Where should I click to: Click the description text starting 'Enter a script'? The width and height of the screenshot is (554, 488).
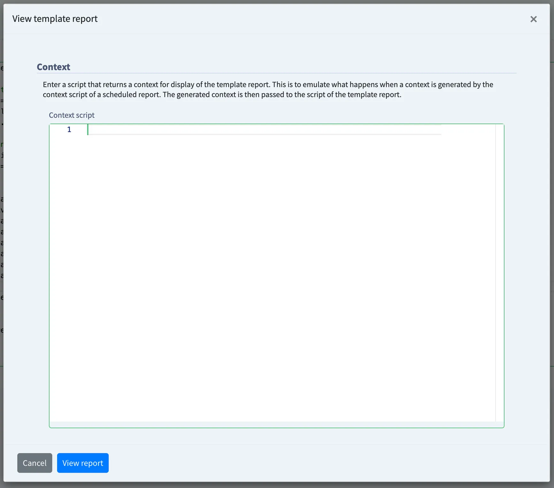coord(268,89)
